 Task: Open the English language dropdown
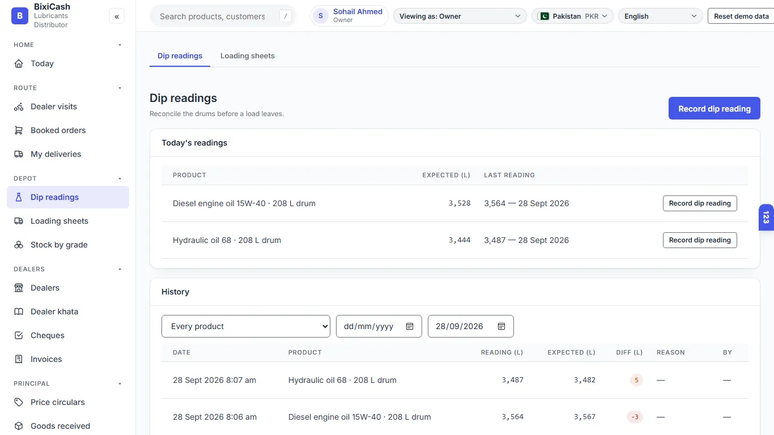click(660, 16)
